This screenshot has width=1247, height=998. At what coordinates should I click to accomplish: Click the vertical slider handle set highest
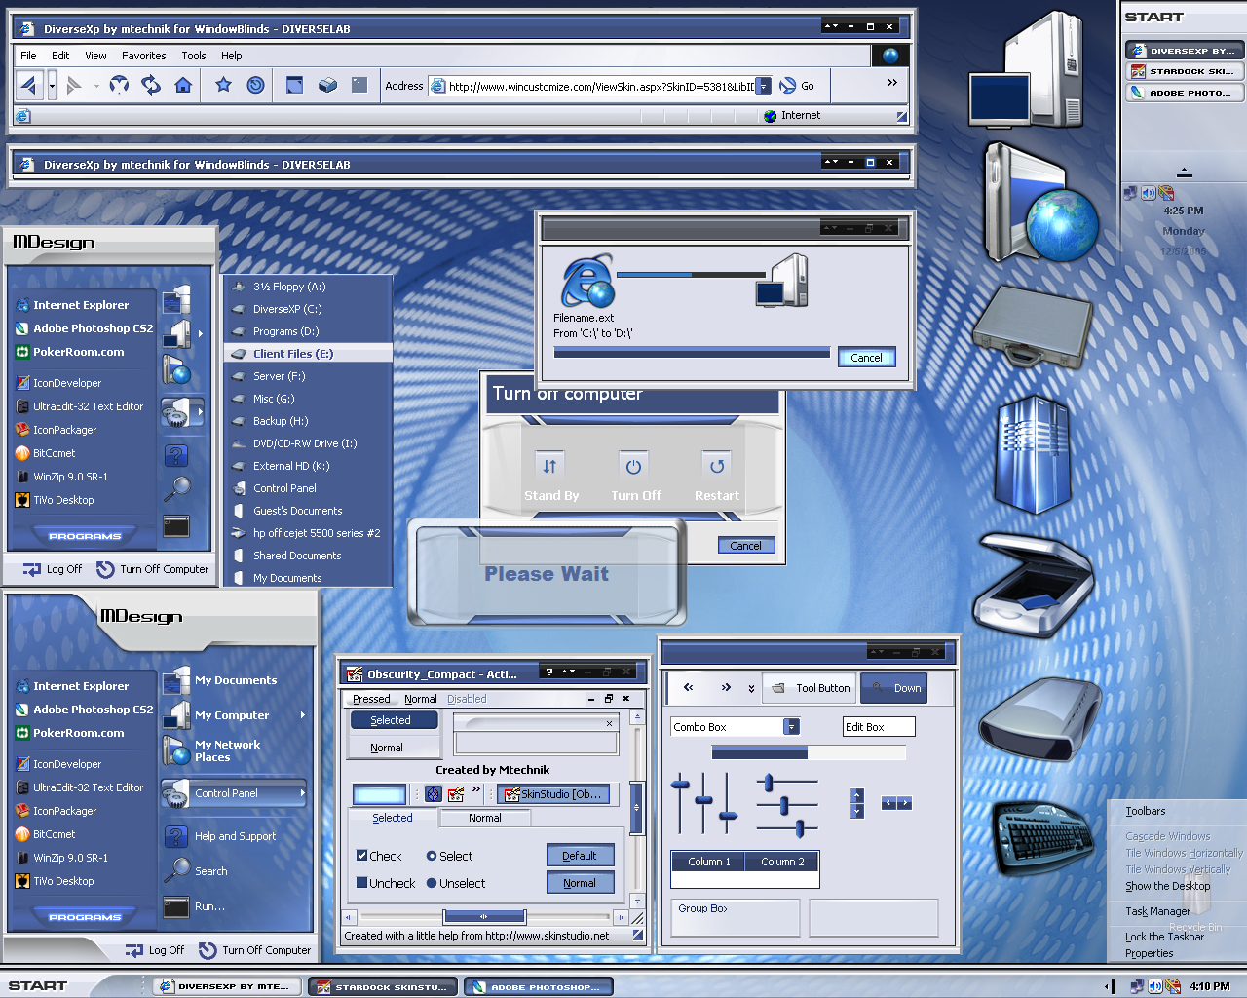(681, 784)
